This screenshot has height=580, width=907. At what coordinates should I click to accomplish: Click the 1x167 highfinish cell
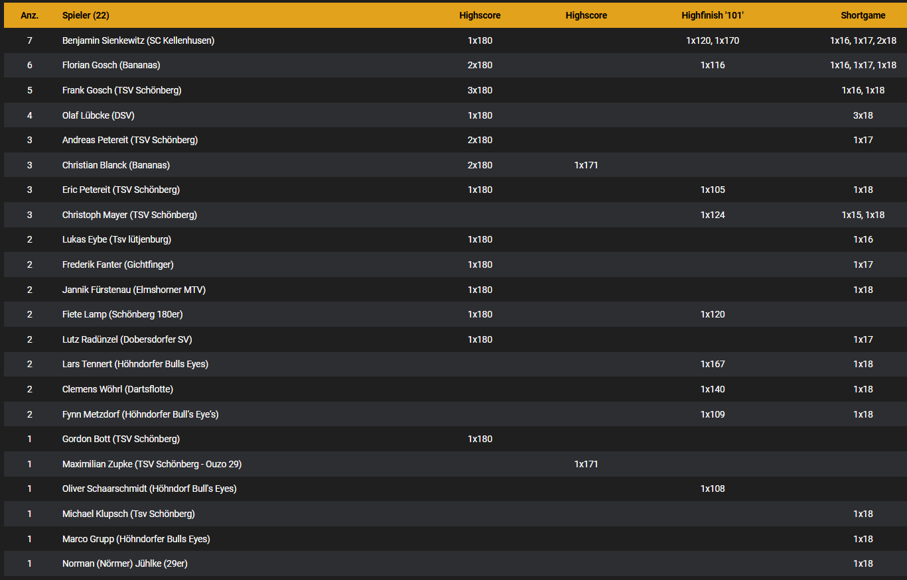pos(712,364)
